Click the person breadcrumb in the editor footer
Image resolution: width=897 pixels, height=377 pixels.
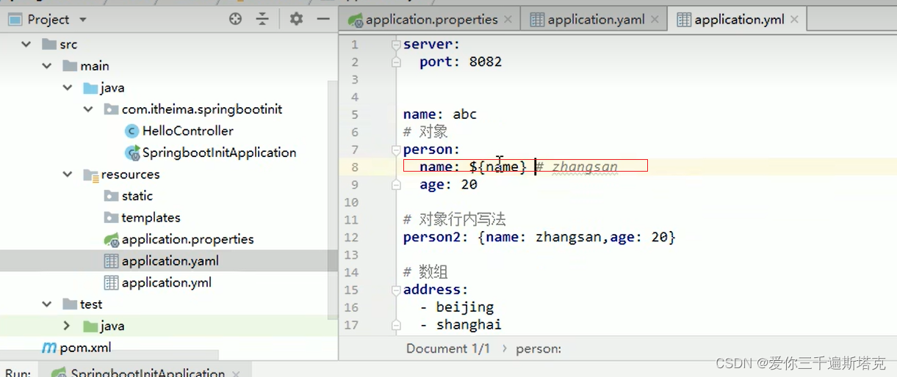click(x=538, y=349)
